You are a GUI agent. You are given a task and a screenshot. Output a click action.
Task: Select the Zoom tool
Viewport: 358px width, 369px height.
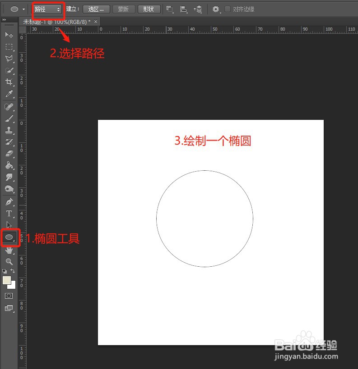coord(9,261)
